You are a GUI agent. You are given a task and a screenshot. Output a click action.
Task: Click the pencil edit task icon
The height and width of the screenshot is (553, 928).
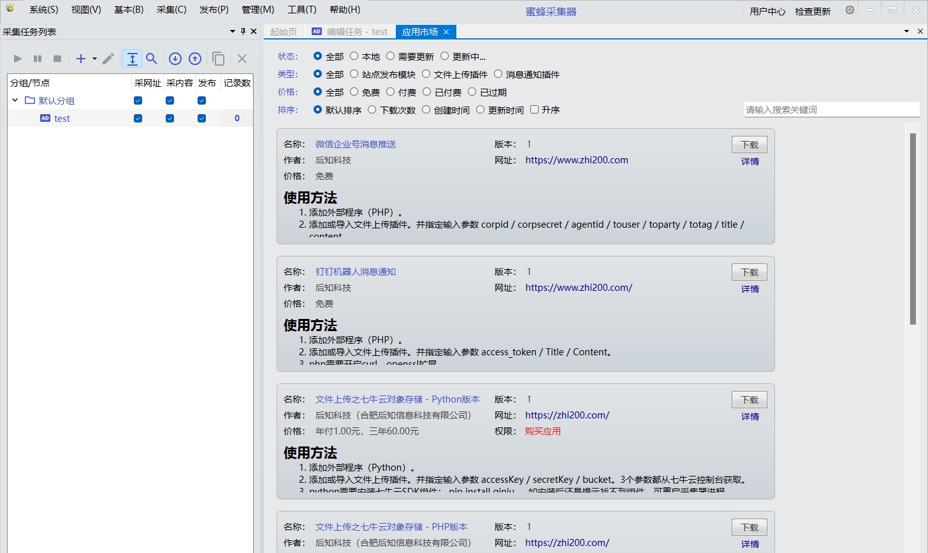tap(108, 59)
